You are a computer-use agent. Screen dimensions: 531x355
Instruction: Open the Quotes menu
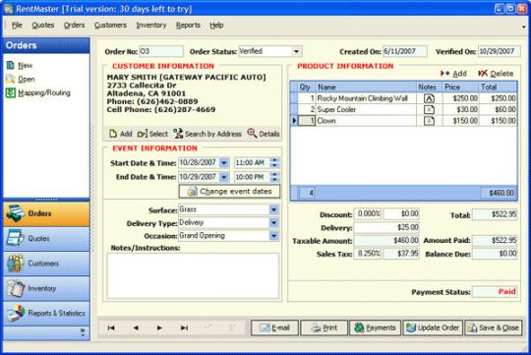click(x=43, y=26)
